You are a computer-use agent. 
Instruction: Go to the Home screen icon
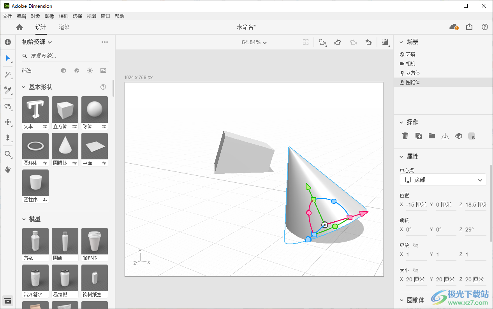[19, 27]
